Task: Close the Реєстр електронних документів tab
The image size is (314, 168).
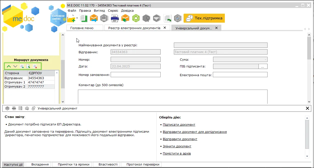Action: point(165,28)
